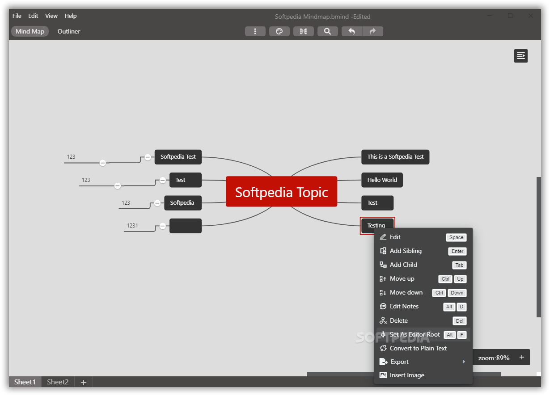Click the pencil icon beside Edit

383,237
